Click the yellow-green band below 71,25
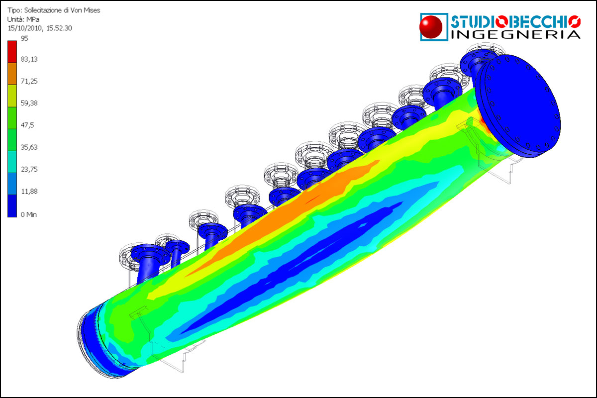597x398 pixels. coord(12,95)
